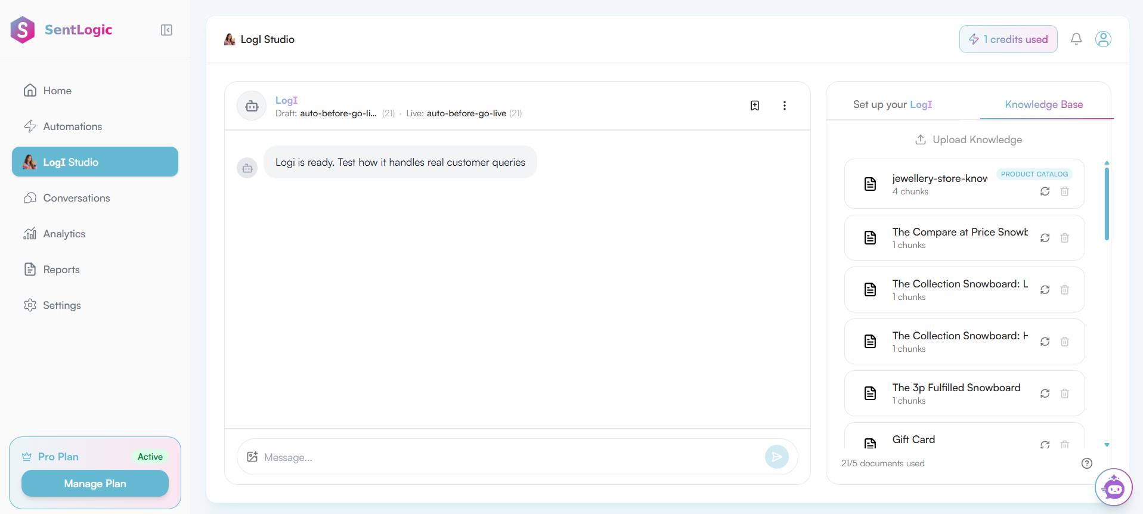Screen dimensions: 1143x514
Task: Click the SentLogic logo
Action: [x=61, y=30]
